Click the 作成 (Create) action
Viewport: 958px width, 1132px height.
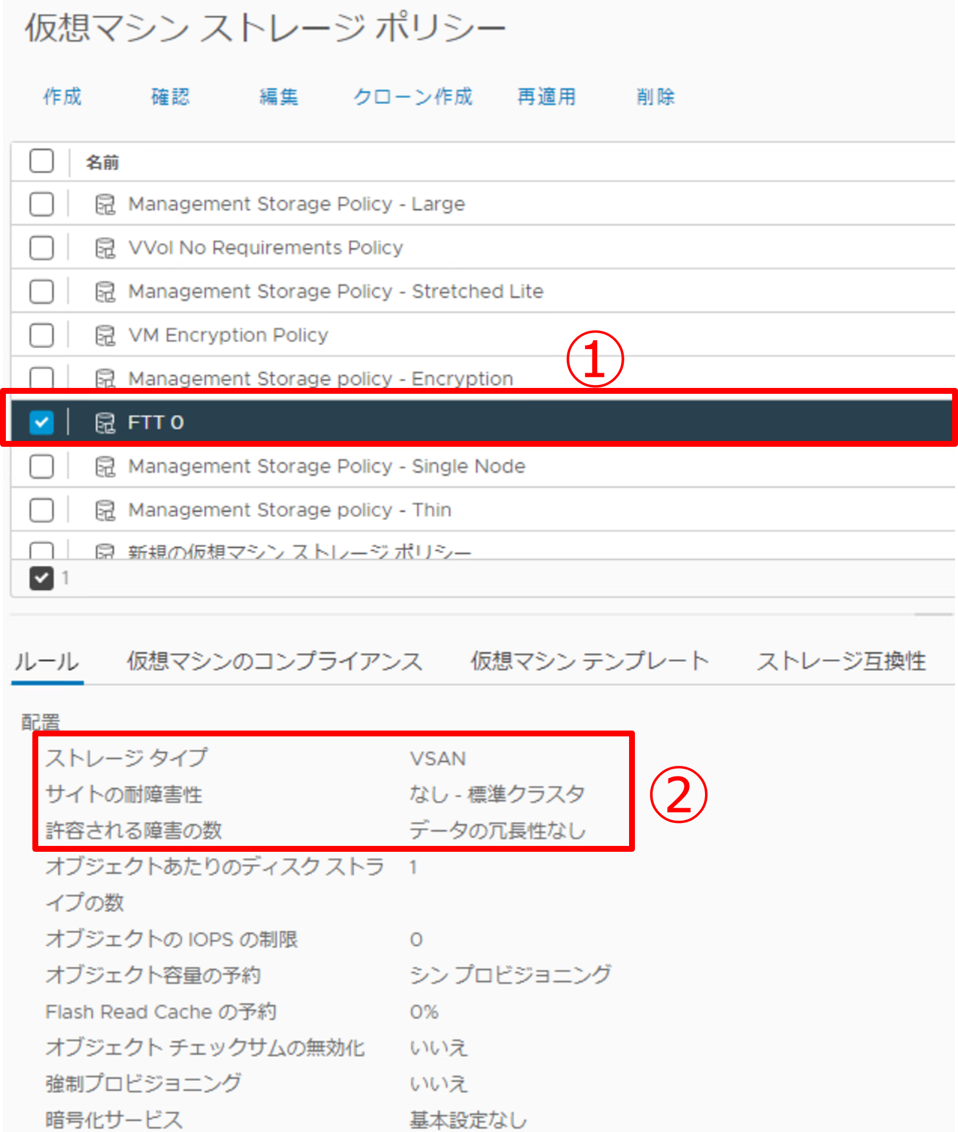click(62, 96)
